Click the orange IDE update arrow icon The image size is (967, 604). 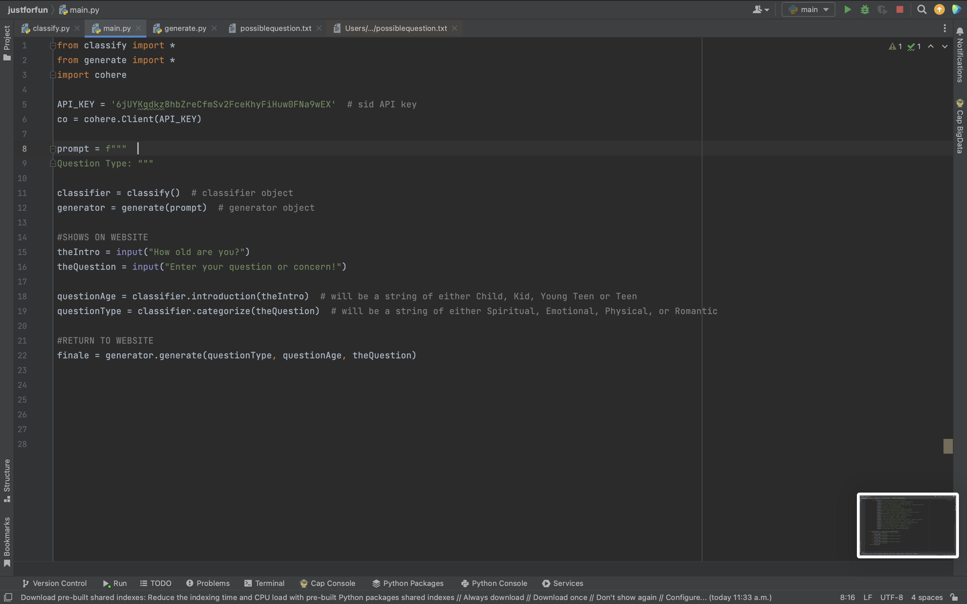[x=939, y=10]
